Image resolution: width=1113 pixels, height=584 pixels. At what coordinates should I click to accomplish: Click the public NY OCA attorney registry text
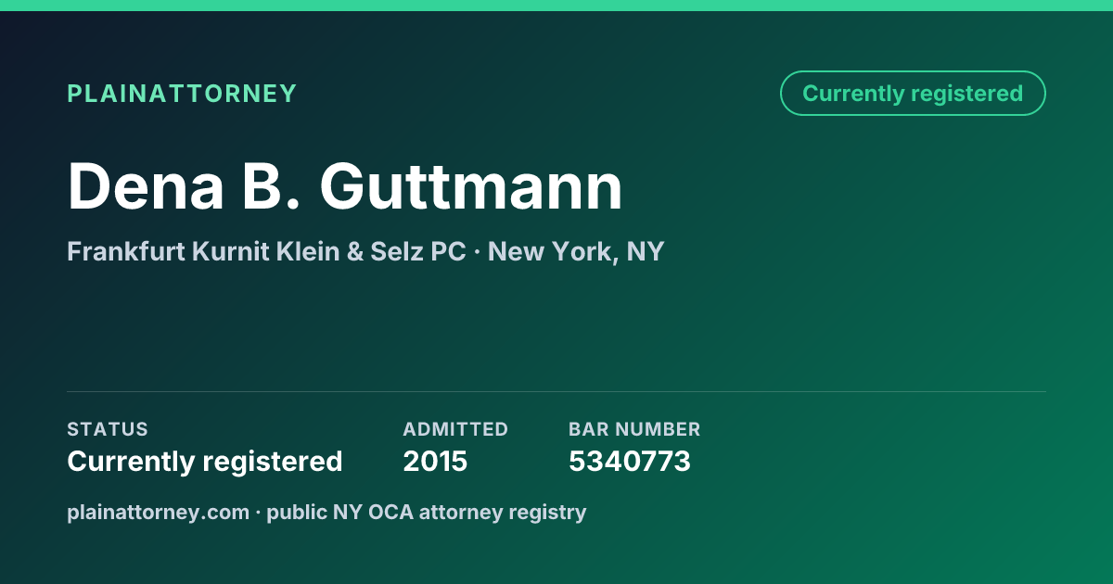(427, 512)
